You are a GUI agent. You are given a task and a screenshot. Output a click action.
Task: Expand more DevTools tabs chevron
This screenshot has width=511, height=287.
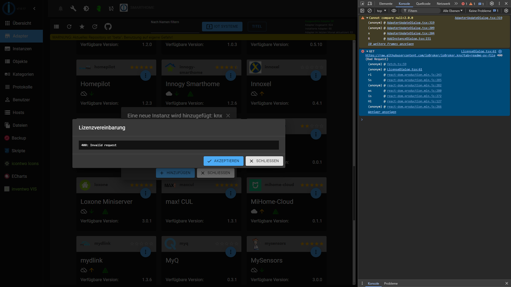[456, 4]
